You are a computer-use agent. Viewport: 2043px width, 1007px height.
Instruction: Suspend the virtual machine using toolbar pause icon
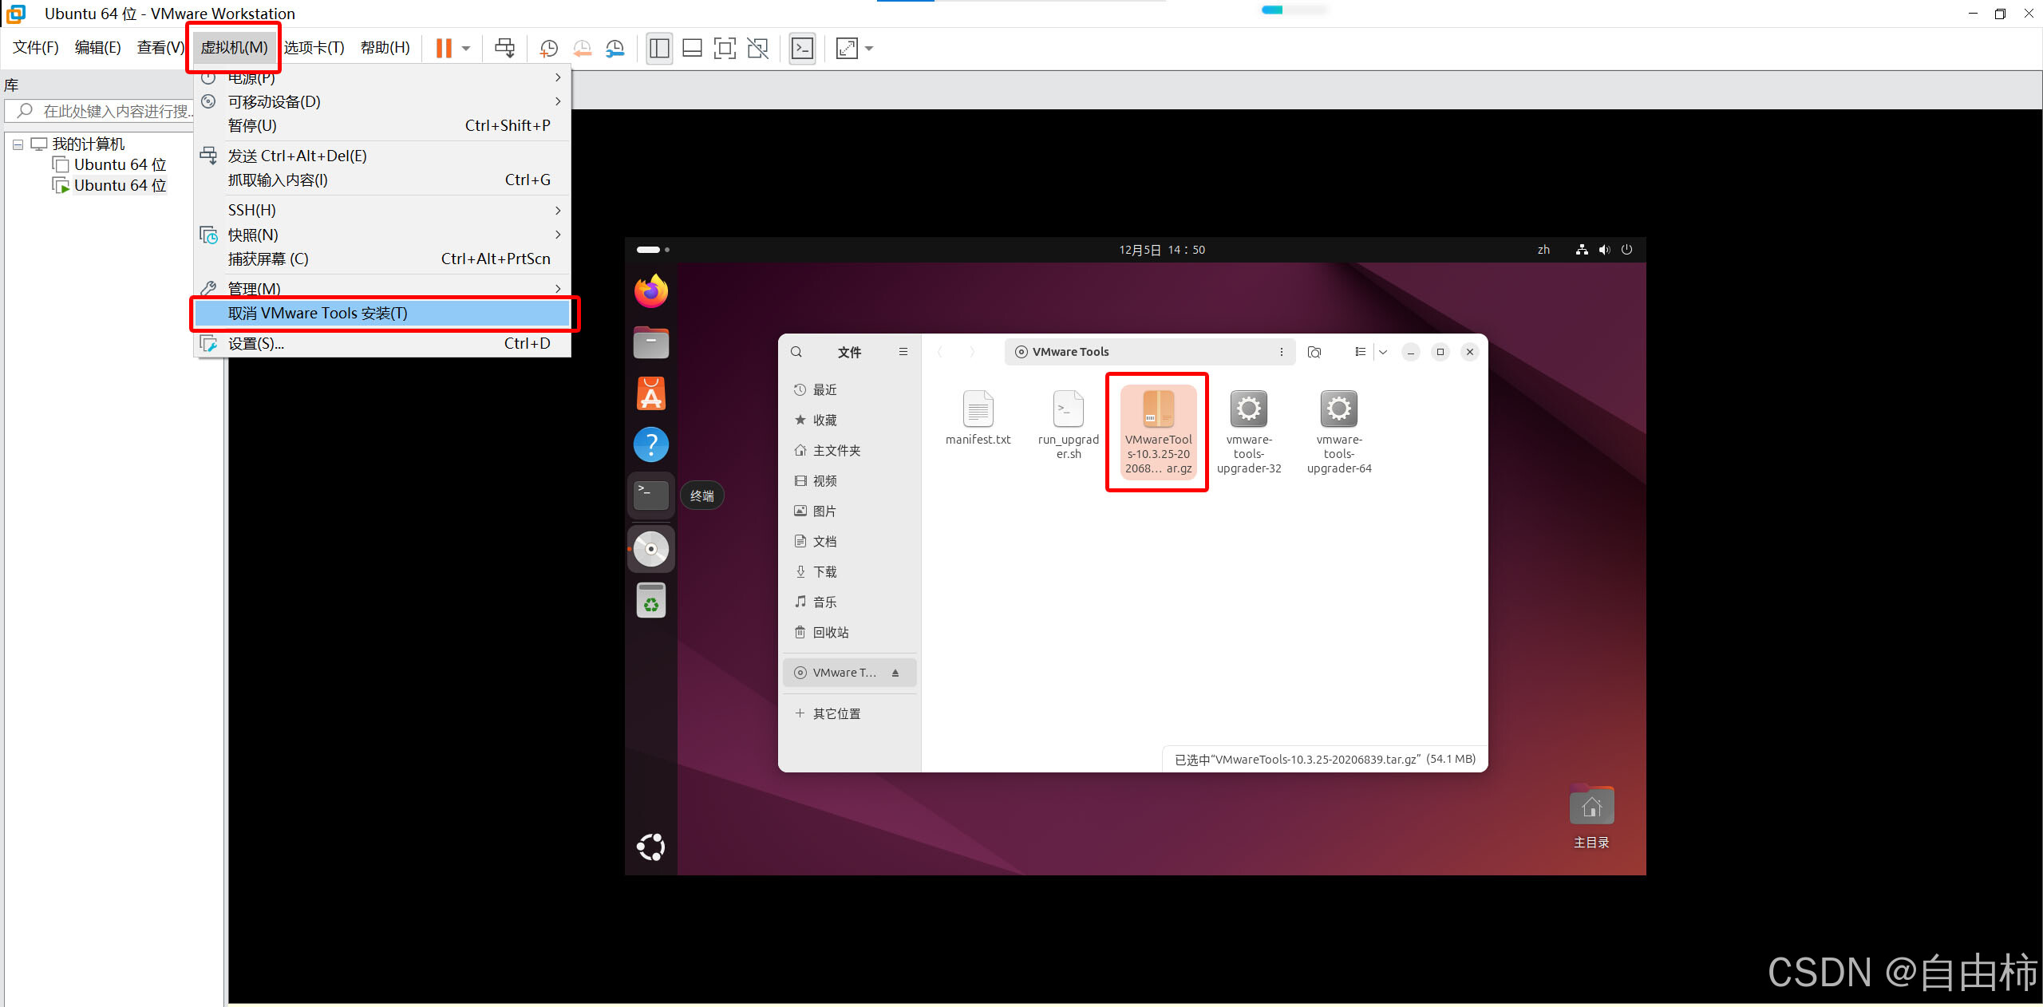click(445, 48)
